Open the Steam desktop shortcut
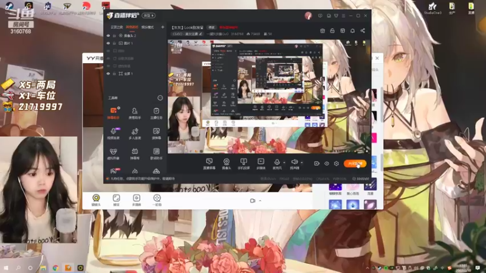 pyautogui.click(x=9, y=8)
